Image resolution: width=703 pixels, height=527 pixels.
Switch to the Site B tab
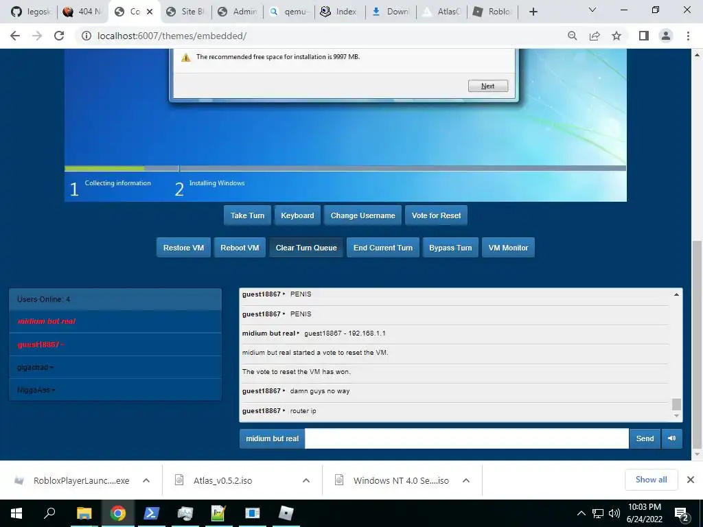(185, 12)
